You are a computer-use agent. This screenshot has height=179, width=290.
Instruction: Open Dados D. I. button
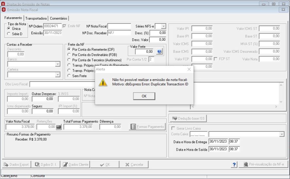click(x=46, y=164)
